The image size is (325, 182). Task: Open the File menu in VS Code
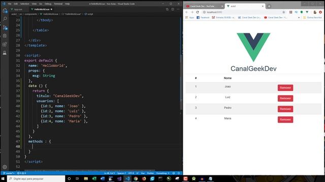tap(10, 4)
